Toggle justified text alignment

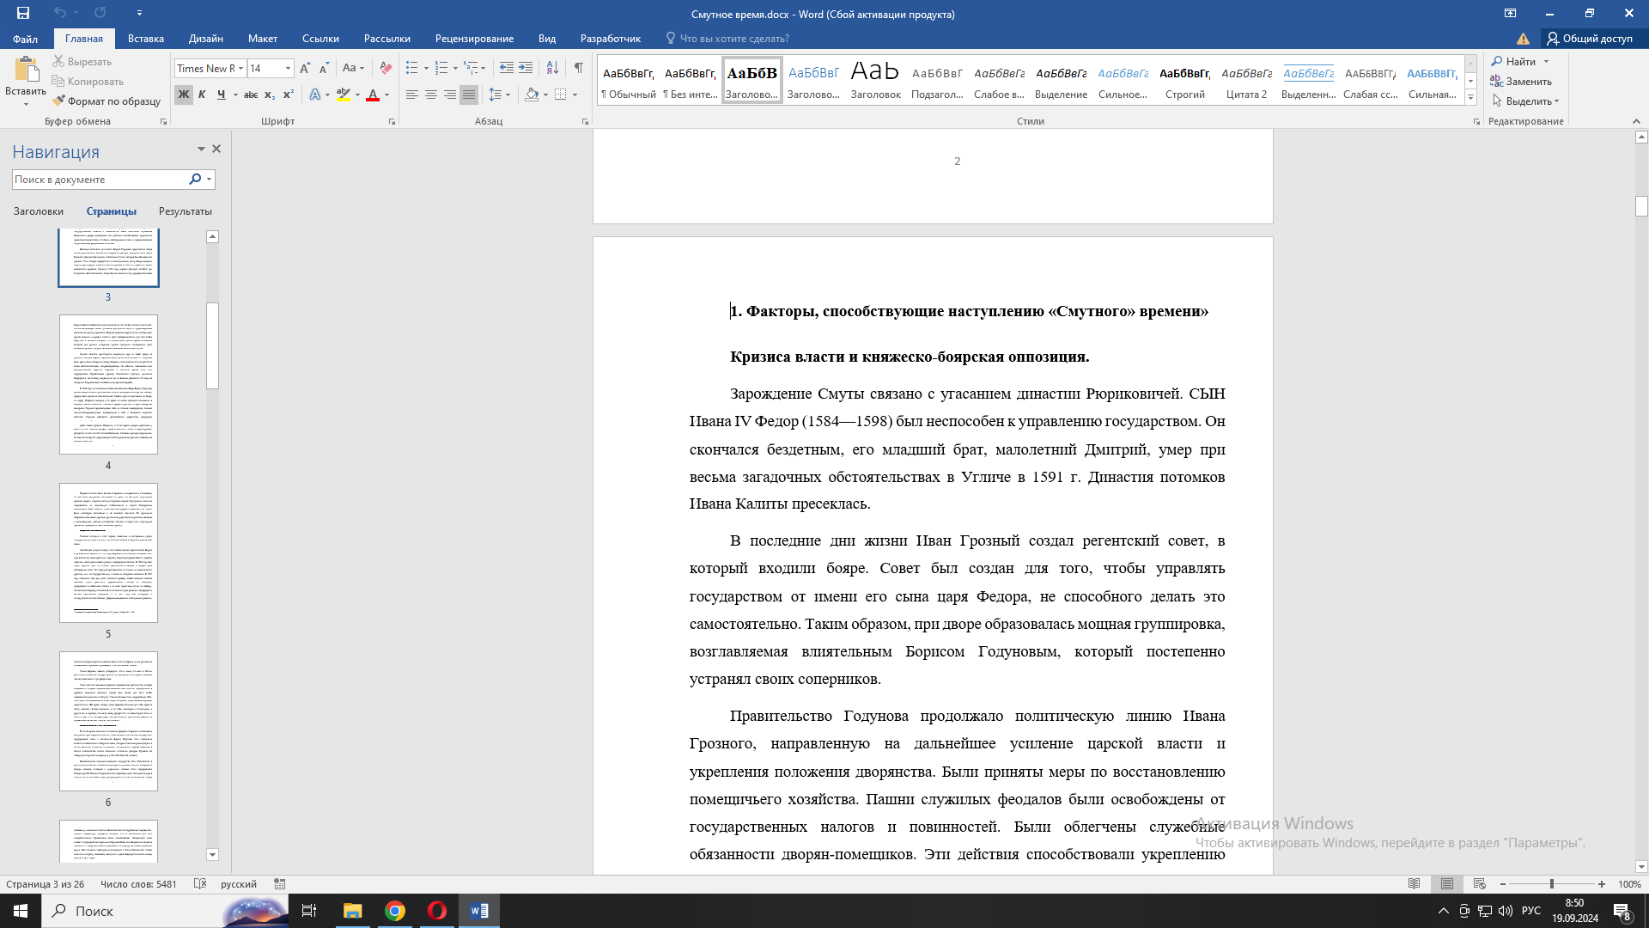[468, 95]
